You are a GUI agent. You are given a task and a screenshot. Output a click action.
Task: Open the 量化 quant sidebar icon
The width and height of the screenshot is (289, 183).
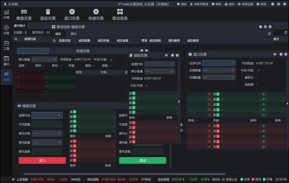pyautogui.click(x=6, y=61)
